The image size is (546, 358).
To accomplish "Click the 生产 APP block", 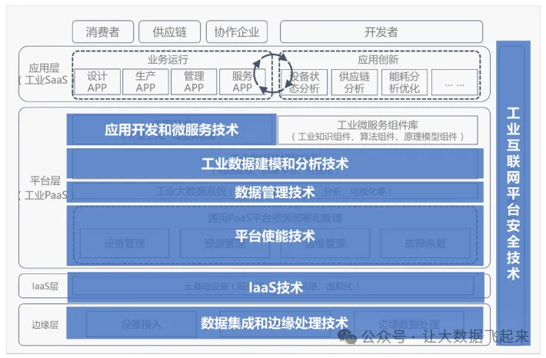I will point(145,81).
